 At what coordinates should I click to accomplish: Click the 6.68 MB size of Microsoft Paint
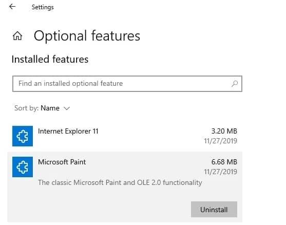click(224, 162)
